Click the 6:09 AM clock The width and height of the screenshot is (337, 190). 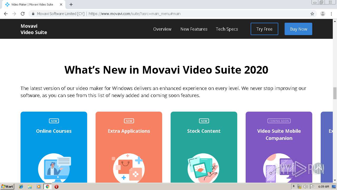pyautogui.click(x=324, y=187)
